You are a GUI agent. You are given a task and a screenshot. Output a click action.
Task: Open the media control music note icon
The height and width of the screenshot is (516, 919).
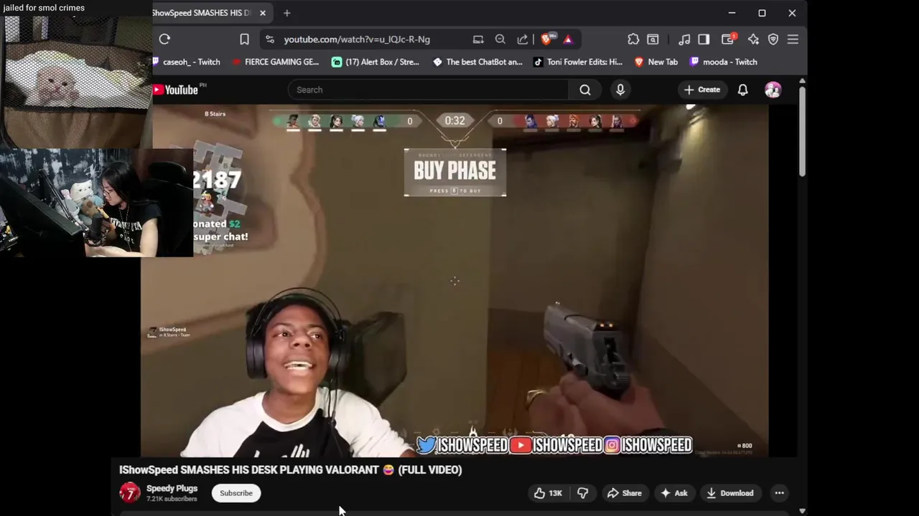684,39
